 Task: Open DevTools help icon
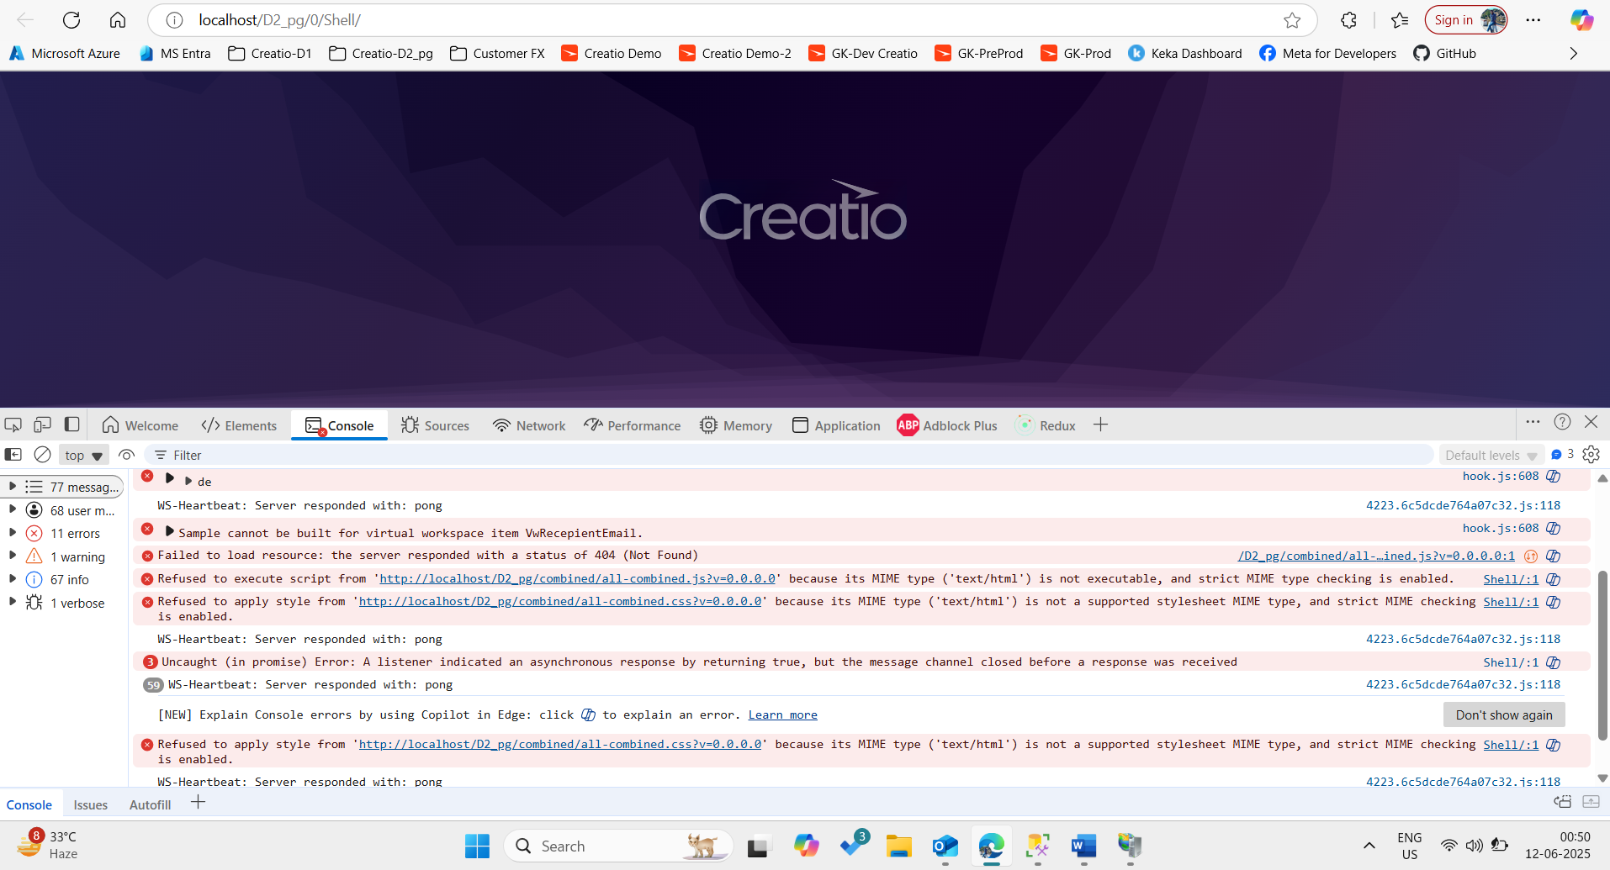point(1562,422)
